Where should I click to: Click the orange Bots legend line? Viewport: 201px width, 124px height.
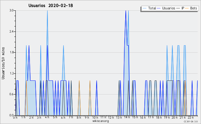point(187,8)
